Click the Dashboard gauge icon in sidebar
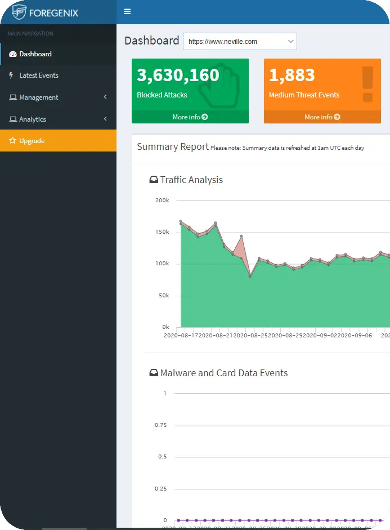 pos(13,54)
